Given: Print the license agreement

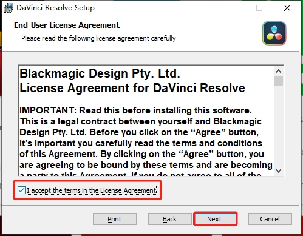Looking at the screenshot, I should (x=115, y=219).
